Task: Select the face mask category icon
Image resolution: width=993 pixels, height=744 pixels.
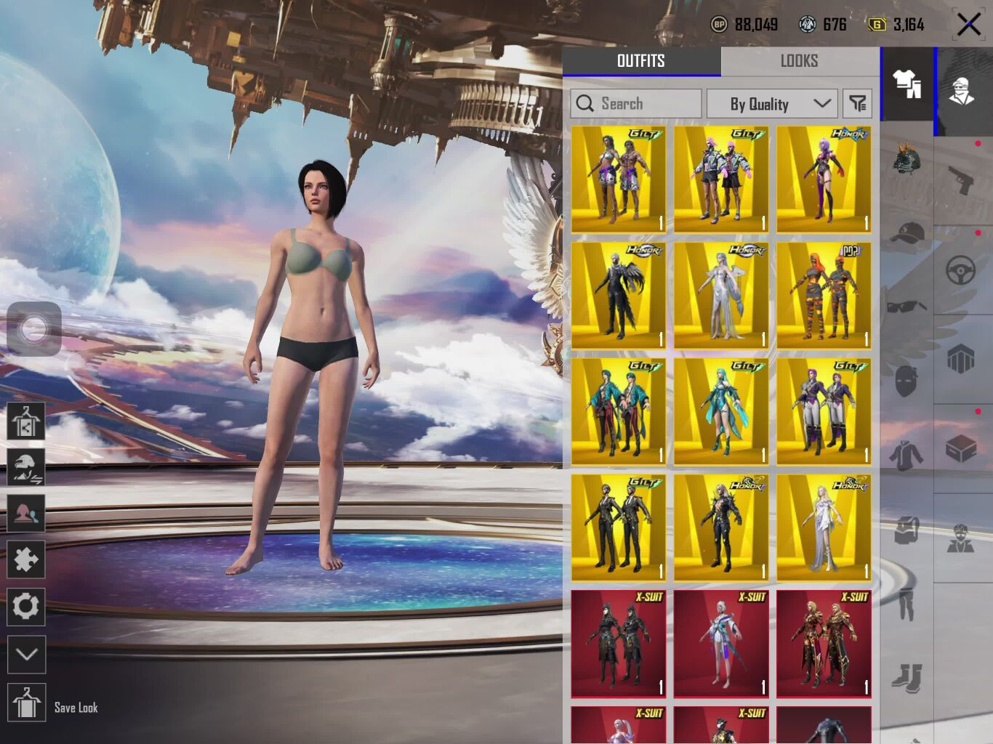Action: point(906,381)
